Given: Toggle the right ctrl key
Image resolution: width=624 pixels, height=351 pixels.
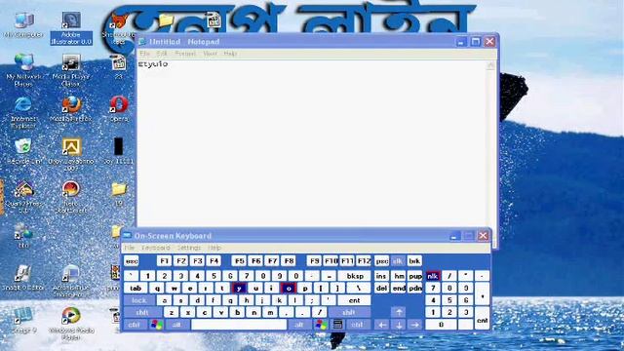Looking at the screenshot, I should [357, 325].
